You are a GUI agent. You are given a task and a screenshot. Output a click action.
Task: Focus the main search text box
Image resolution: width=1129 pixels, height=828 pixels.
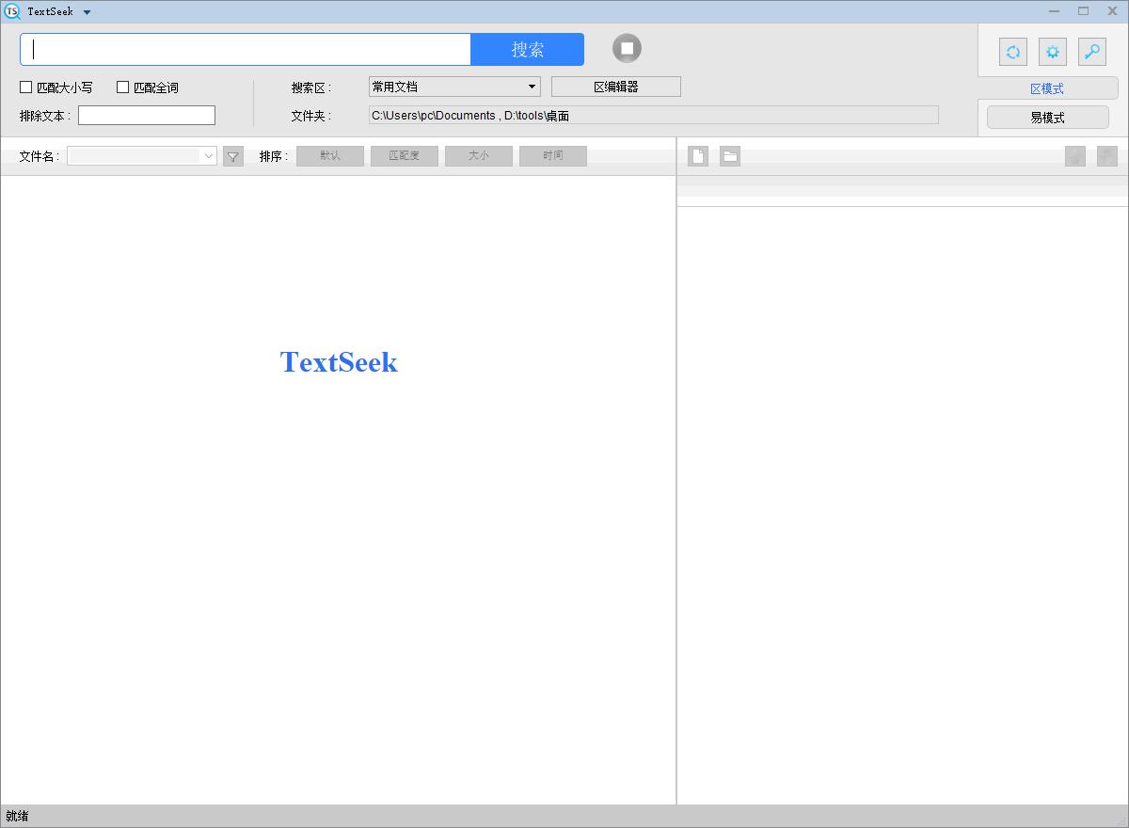click(x=246, y=50)
